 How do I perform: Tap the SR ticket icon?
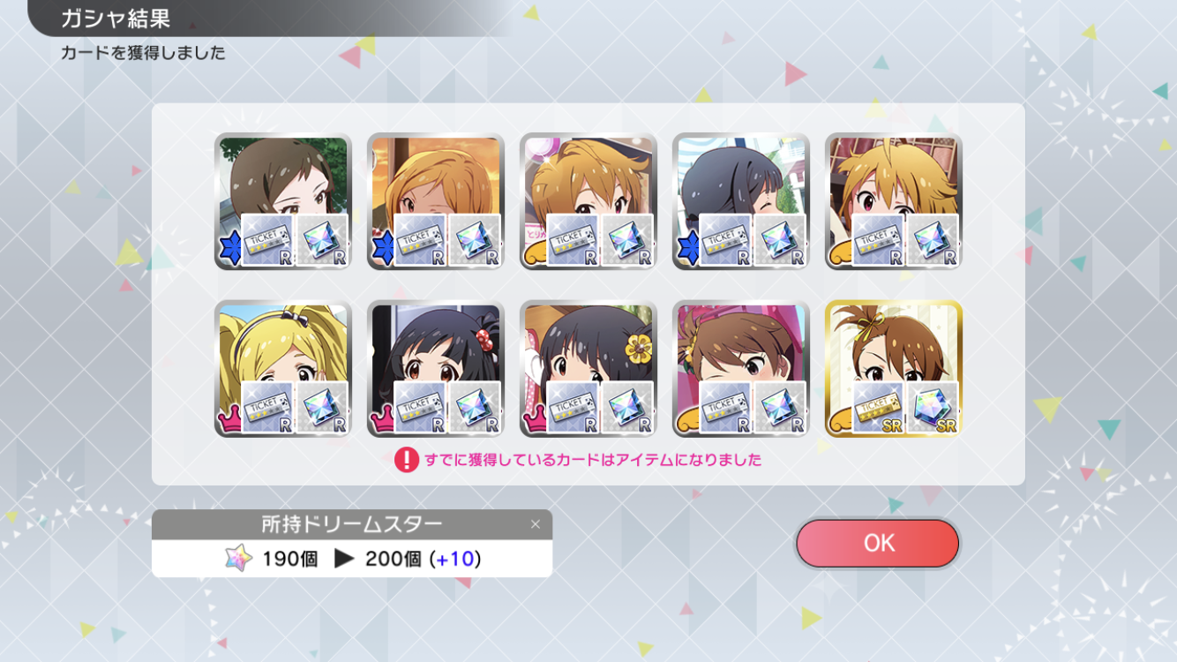coord(879,408)
